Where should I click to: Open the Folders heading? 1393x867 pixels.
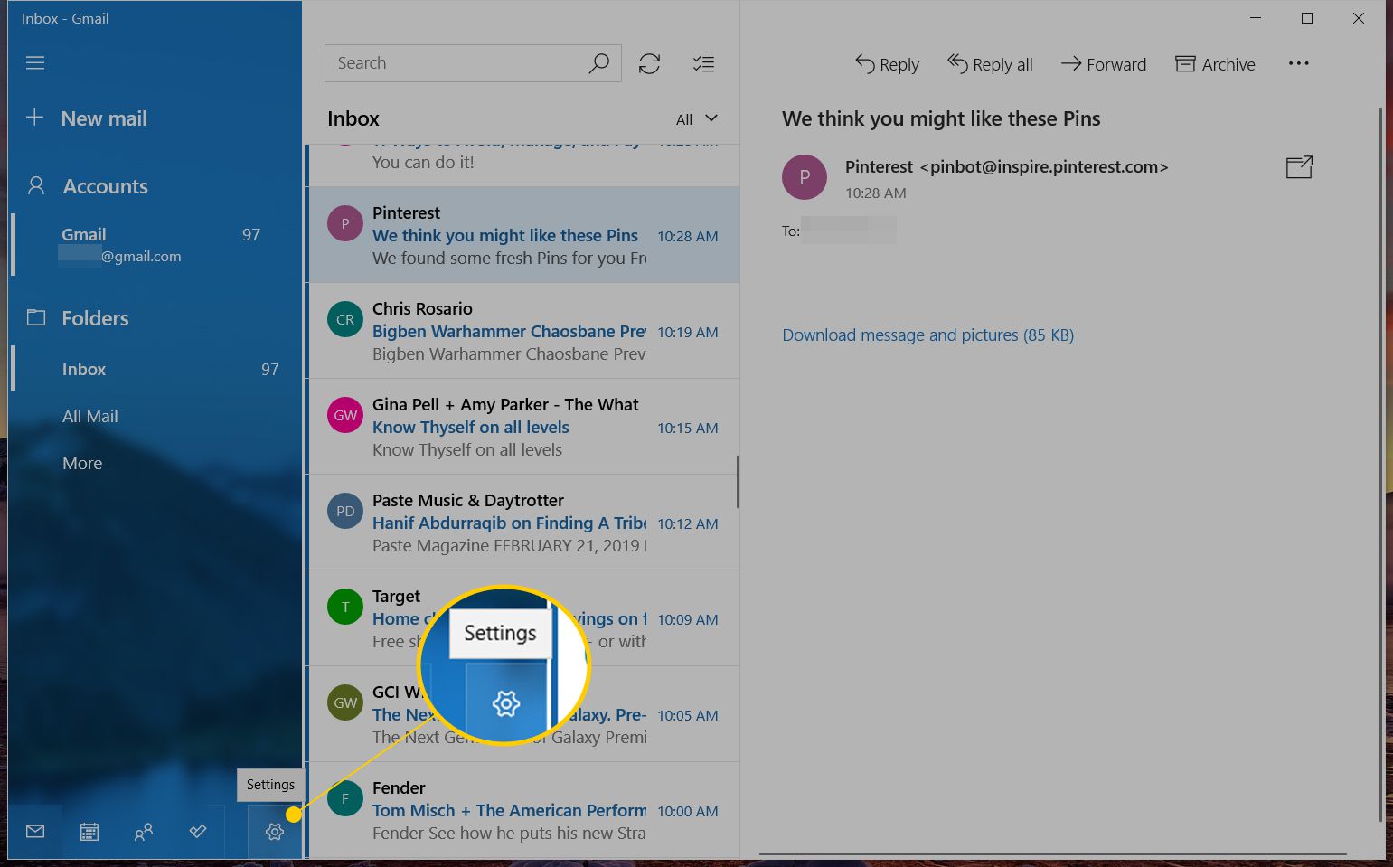[x=95, y=318]
